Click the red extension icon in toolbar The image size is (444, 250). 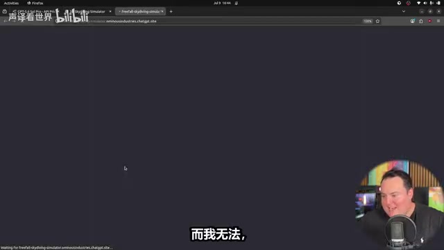(430, 21)
